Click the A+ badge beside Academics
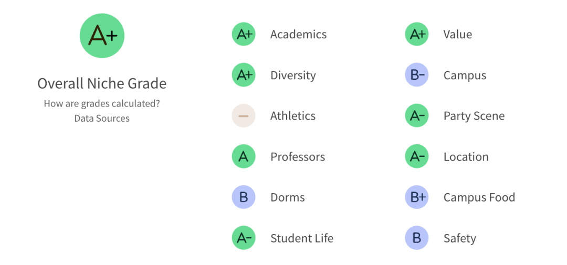This screenshot has width=567, height=265. click(x=244, y=34)
